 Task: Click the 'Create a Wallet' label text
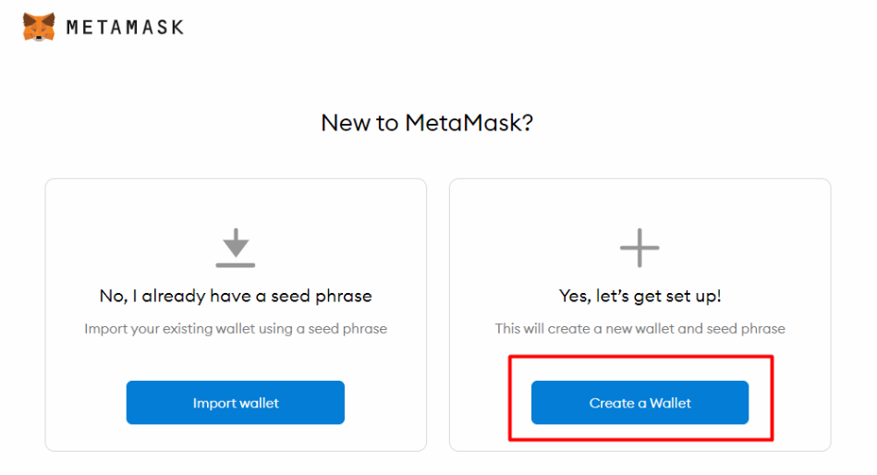(639, 403)
